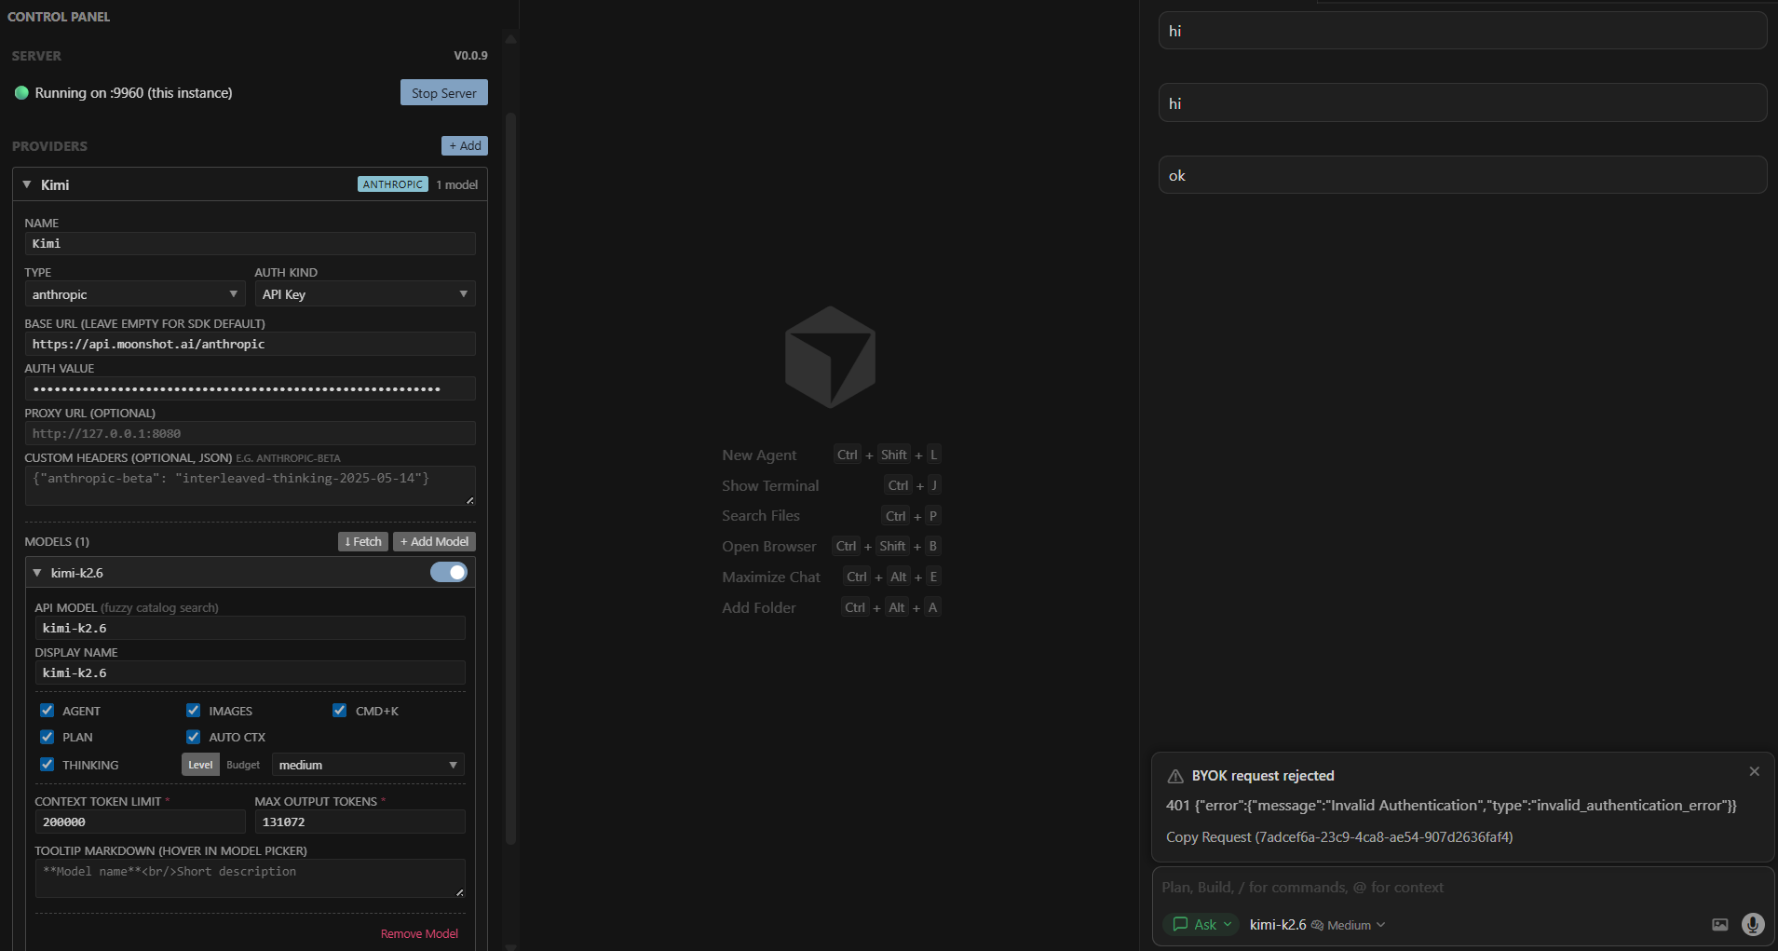Open the kimi-k2.6 Medium model picker
Screen dimensions: 1778x951
[x=1317, y=925]
